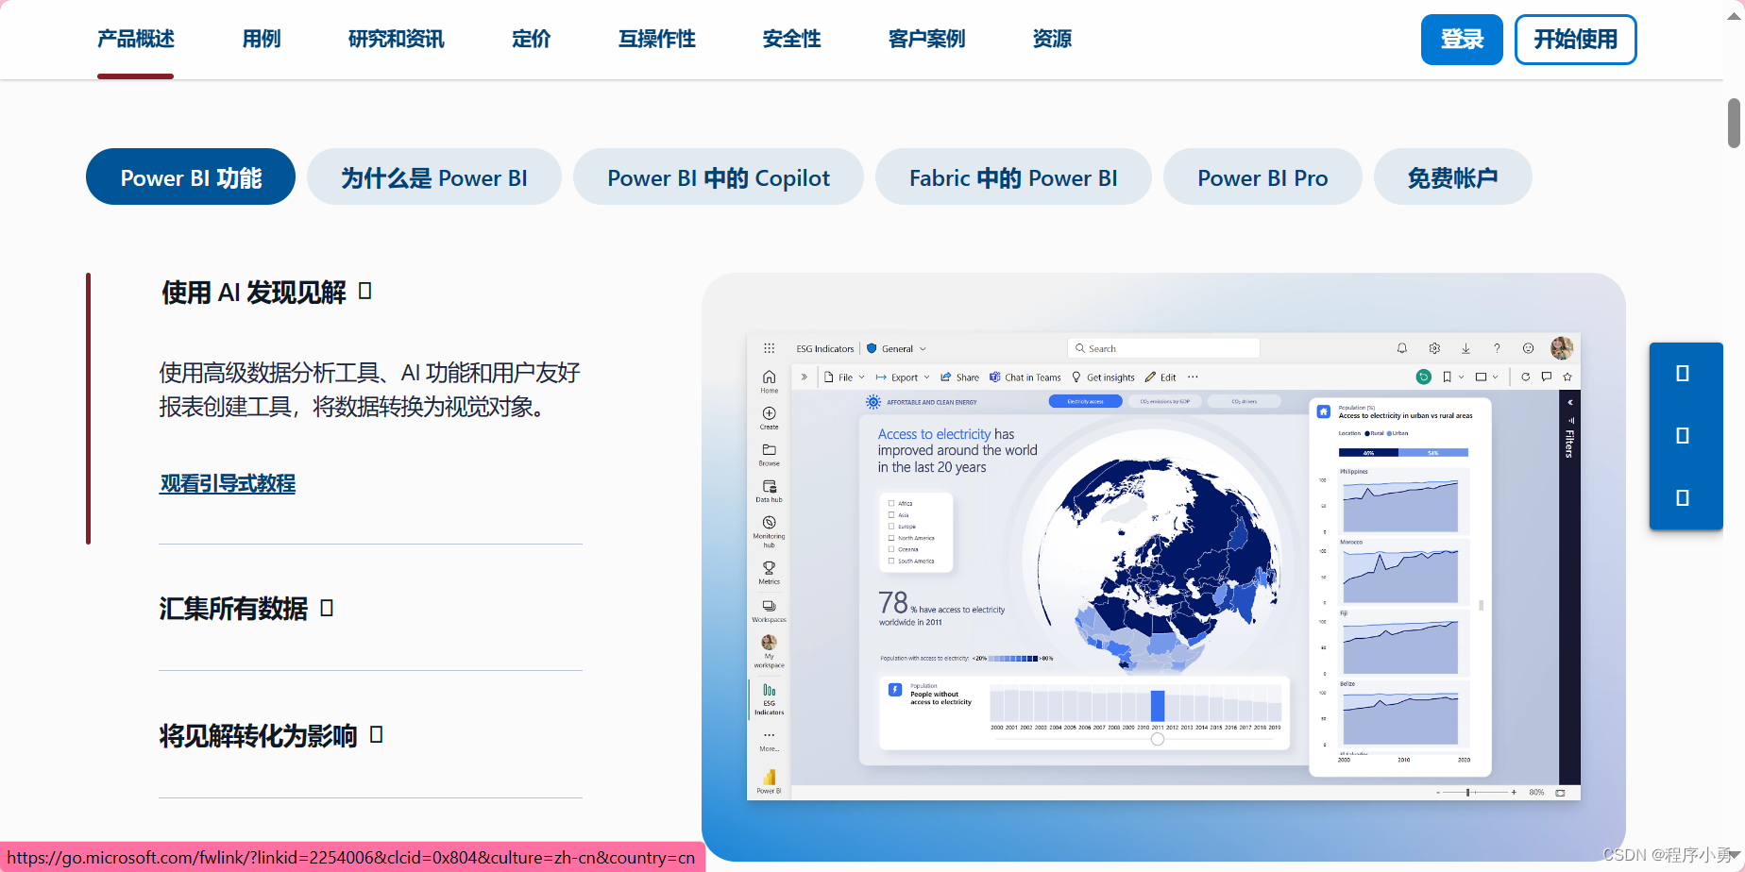
Task: Click the bottom icon in the blue floating side panel
Action: 1682,498
